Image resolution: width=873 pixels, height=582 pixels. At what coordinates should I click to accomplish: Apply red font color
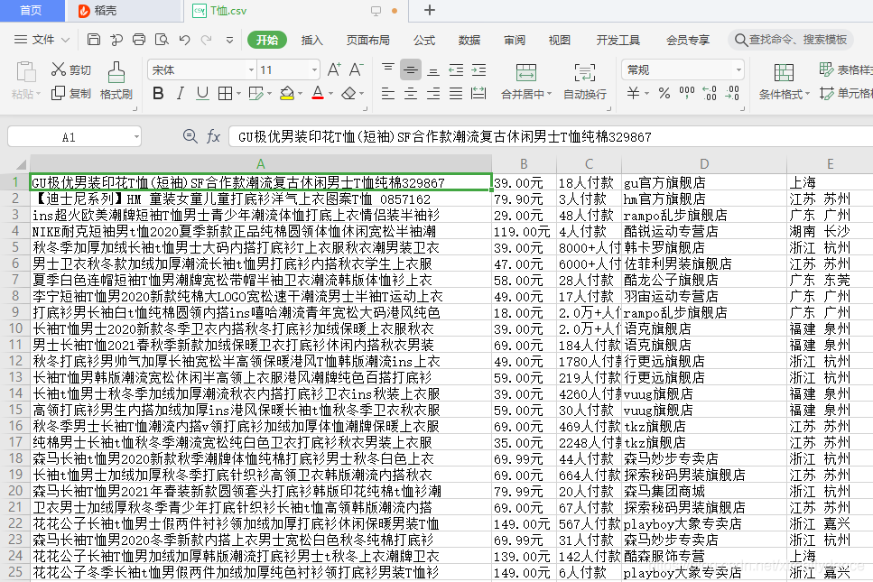(318, 93)
